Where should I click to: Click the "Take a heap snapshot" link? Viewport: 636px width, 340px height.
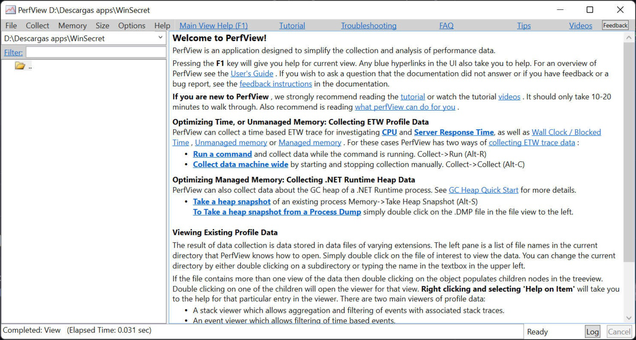click(x=232, y=201)
